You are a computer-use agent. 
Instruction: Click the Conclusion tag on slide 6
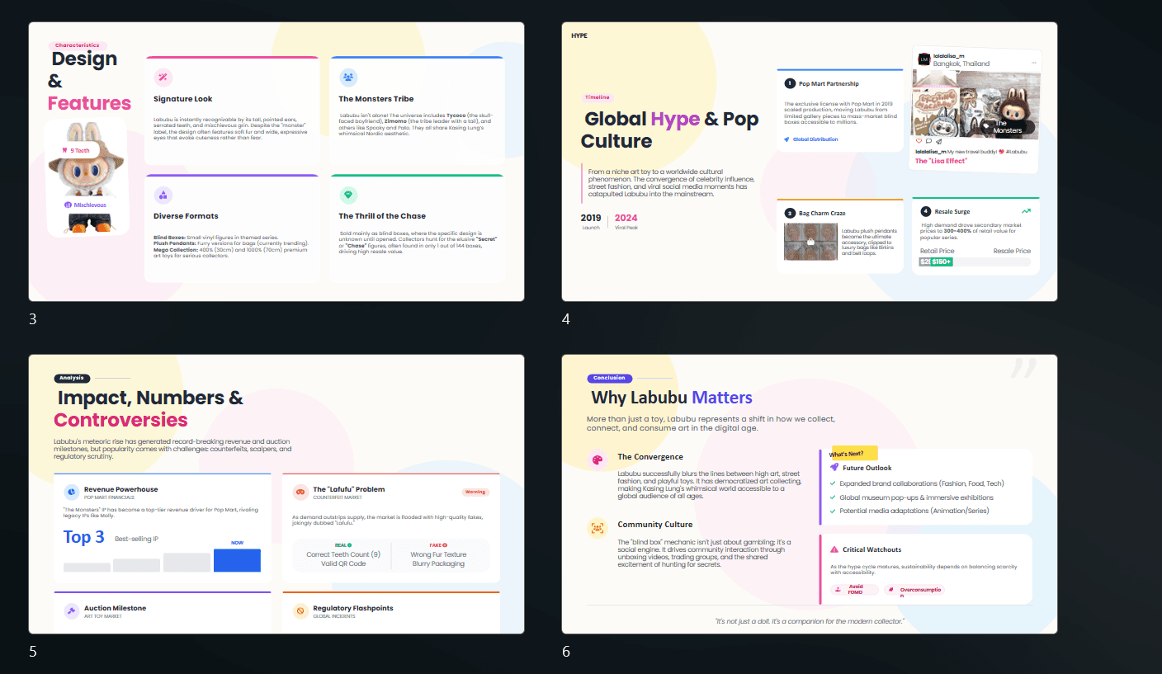pyautogui.click(x=609, y=379)
